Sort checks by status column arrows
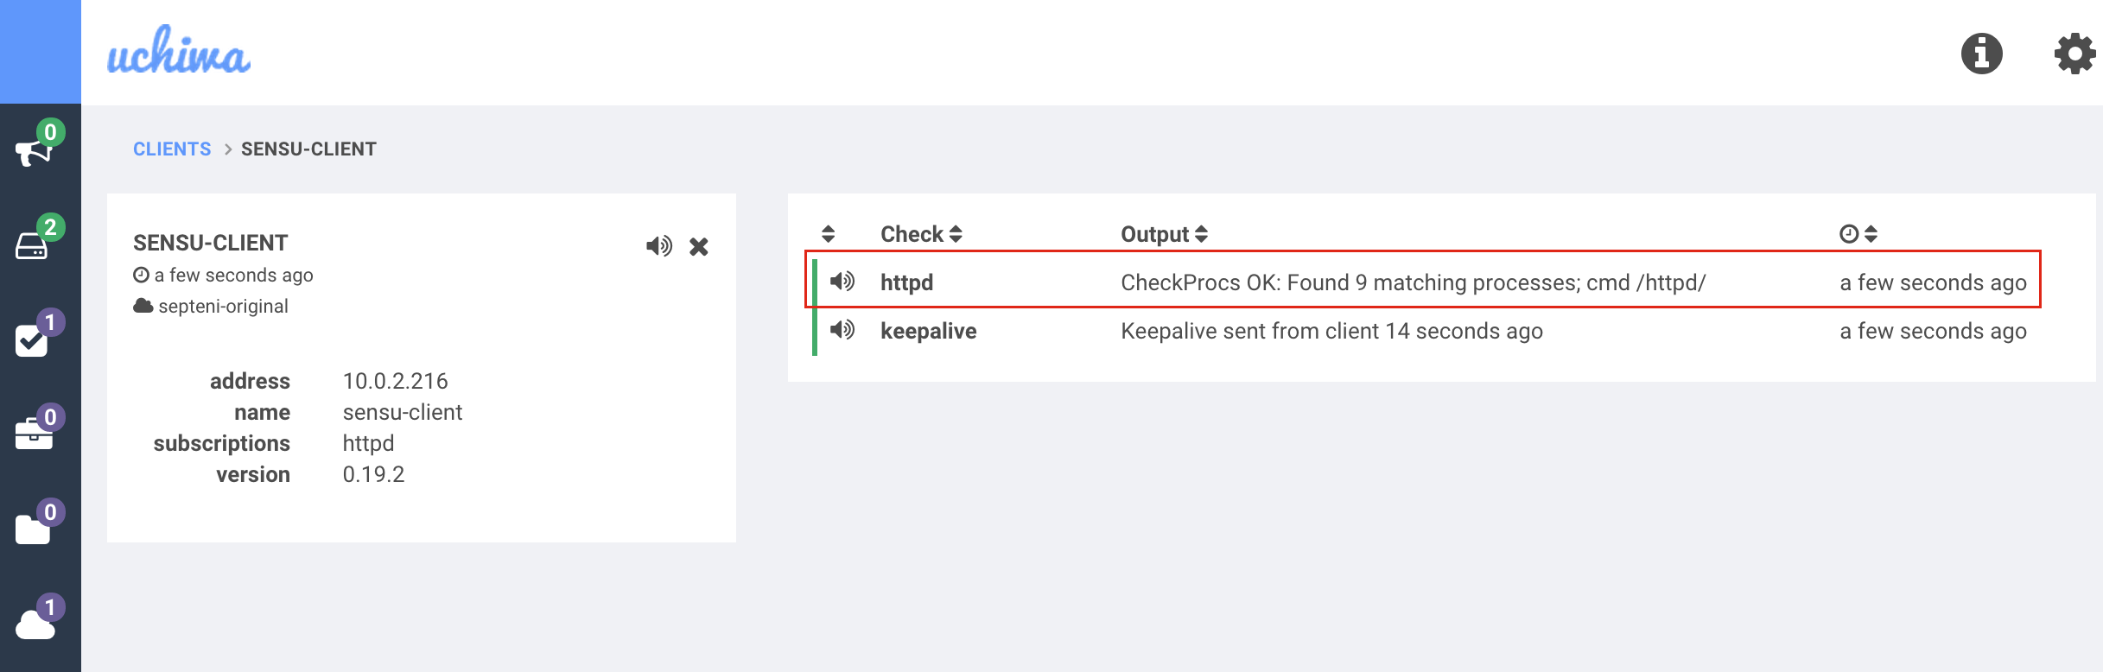This screenshot has height=672, width=2103. [828, 234]
